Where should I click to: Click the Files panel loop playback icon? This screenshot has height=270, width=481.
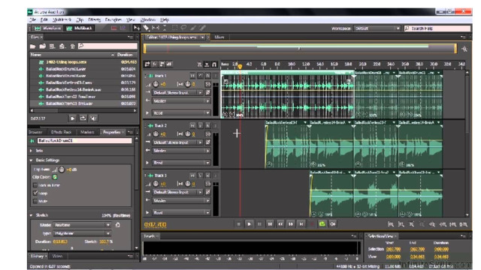click(83, 118)
